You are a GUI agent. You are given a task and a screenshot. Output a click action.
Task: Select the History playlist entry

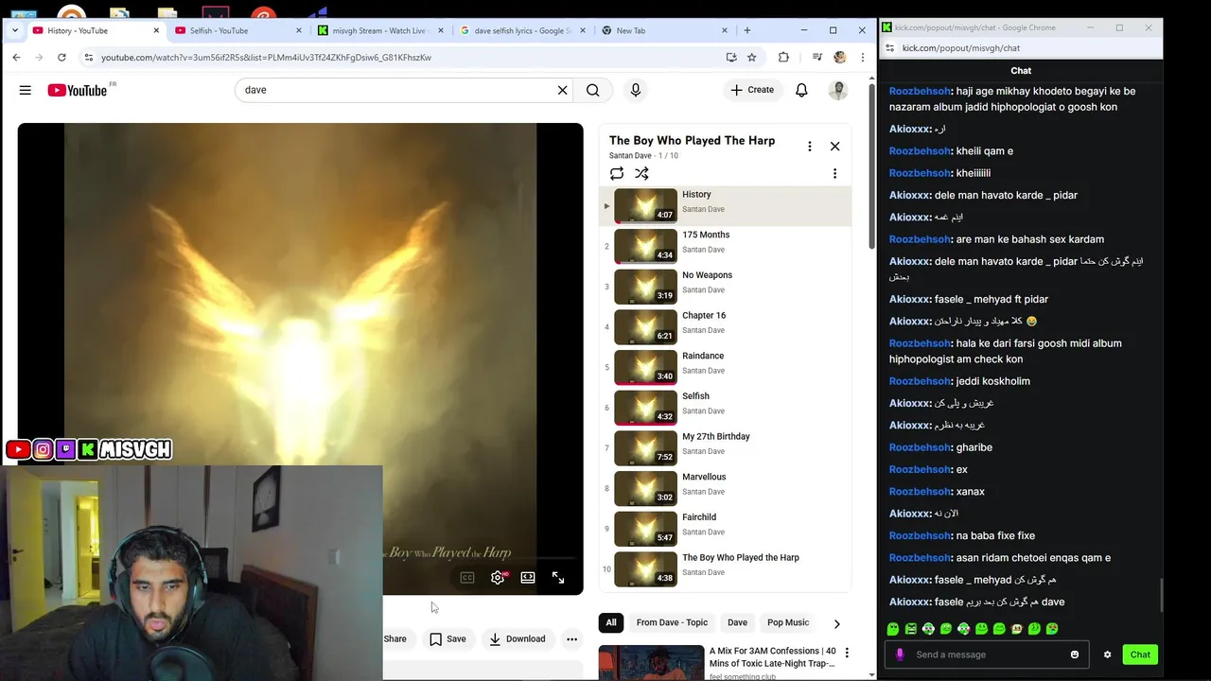click(726, 205)
